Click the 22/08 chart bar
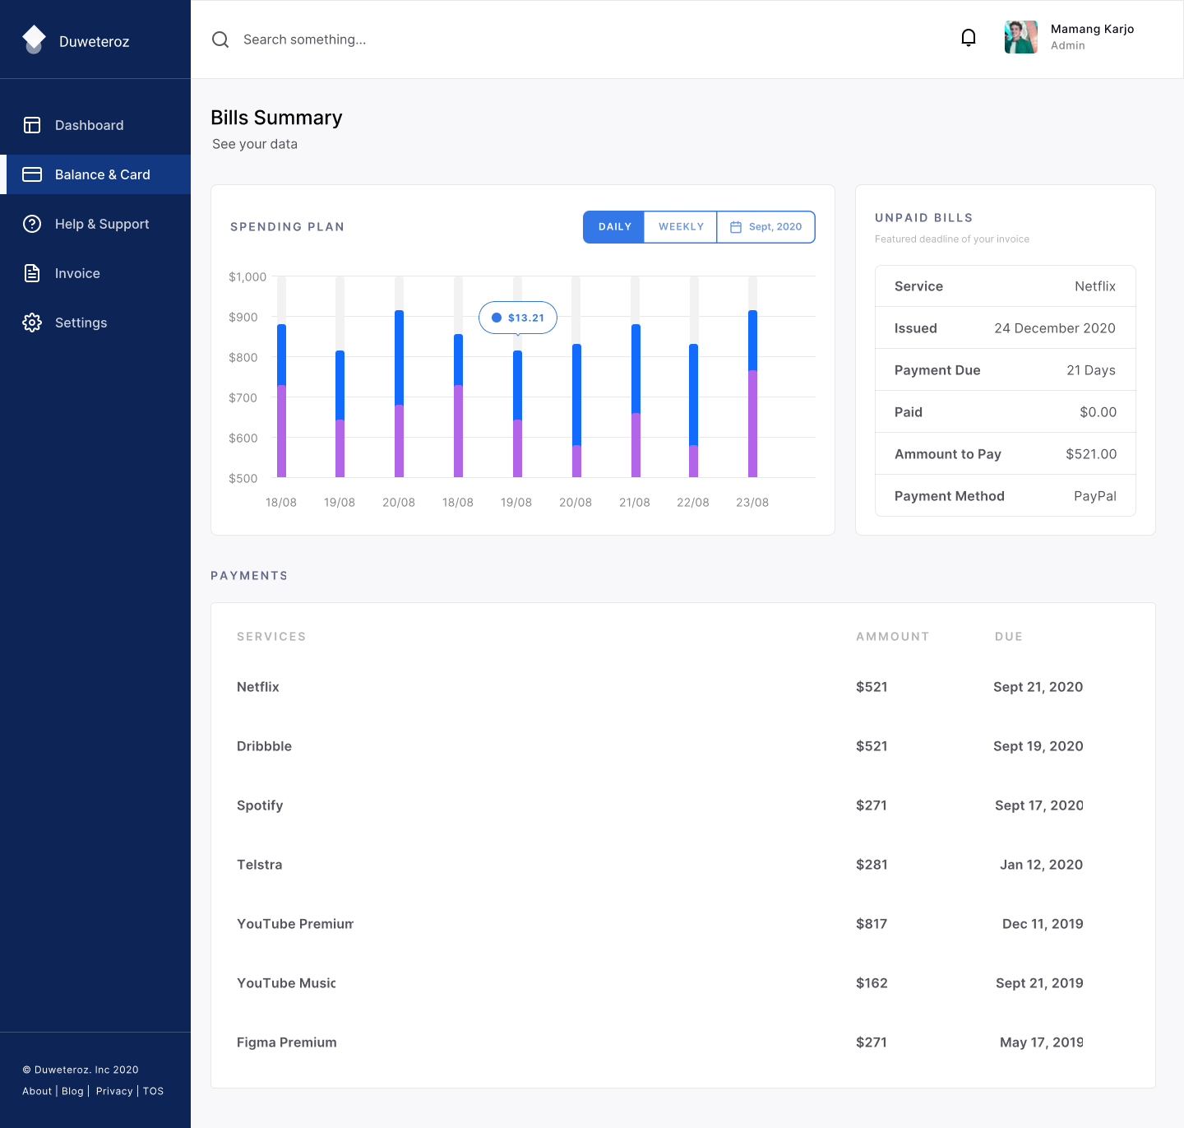Image resolution: width=1184 pixels, height=1128 pixels. click(693, 411)
